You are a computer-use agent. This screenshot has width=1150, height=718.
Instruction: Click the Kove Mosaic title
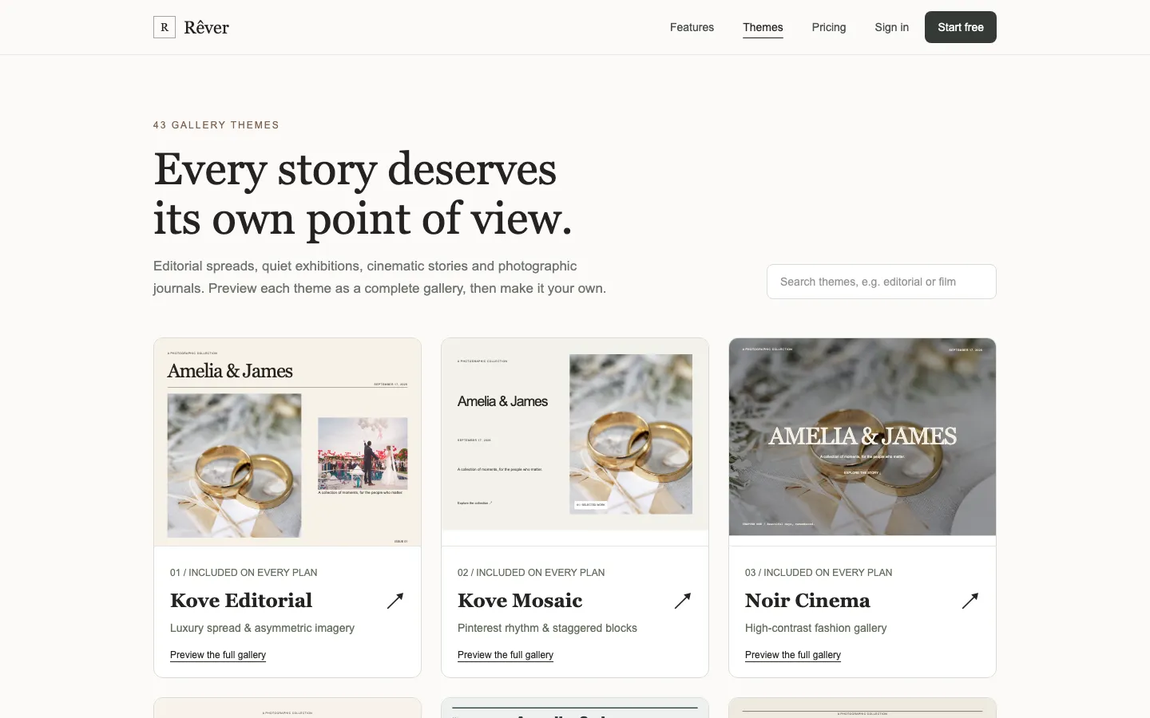pos(520,601)
